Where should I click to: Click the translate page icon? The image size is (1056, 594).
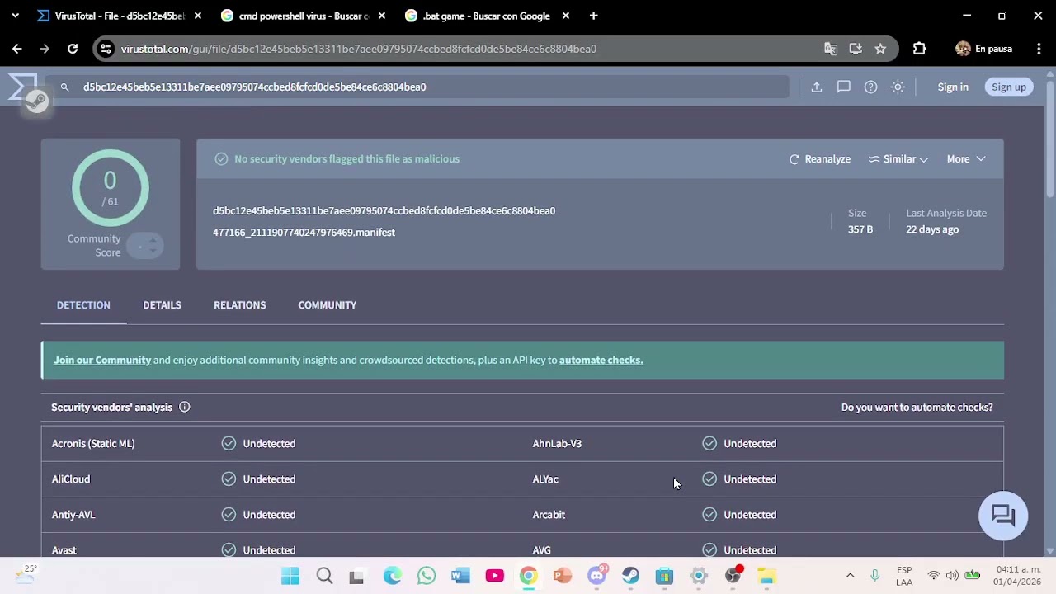[831, 49]
